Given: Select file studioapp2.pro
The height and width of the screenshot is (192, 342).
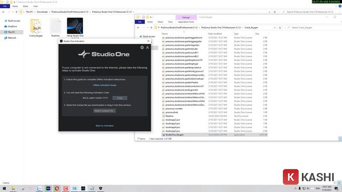Looking at the screenshot, I should pos(173,120).
